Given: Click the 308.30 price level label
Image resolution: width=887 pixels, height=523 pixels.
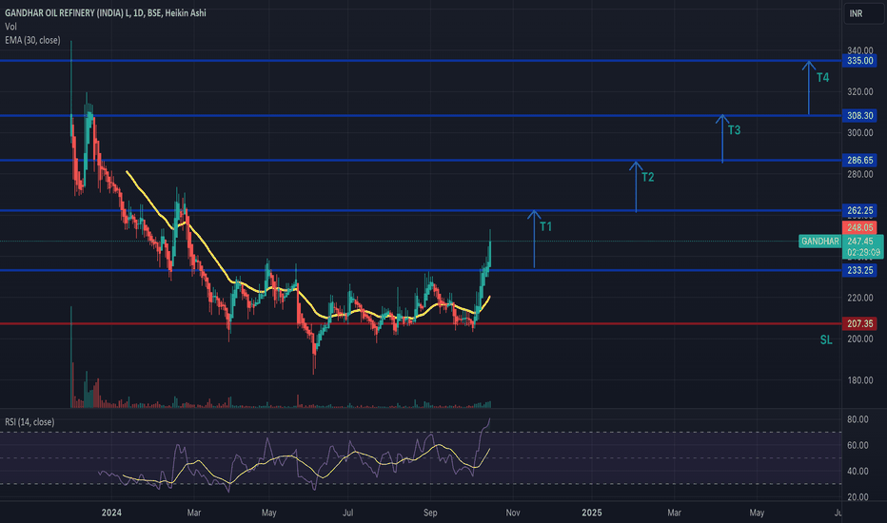Looking at the screenshot, I should pos(859,115).
